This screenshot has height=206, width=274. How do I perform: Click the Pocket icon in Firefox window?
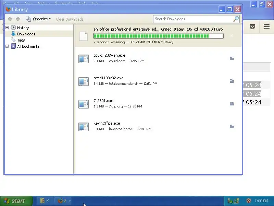(x=252, y=27)
